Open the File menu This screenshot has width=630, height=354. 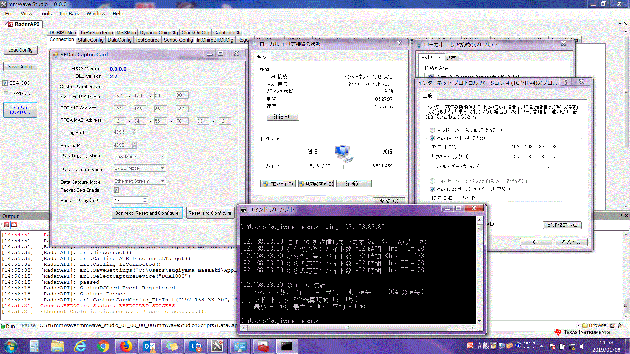coord(9,13)
